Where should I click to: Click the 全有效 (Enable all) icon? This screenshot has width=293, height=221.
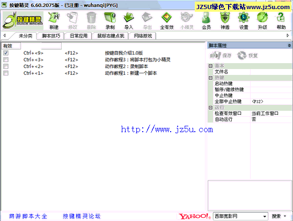pos(167,20)
